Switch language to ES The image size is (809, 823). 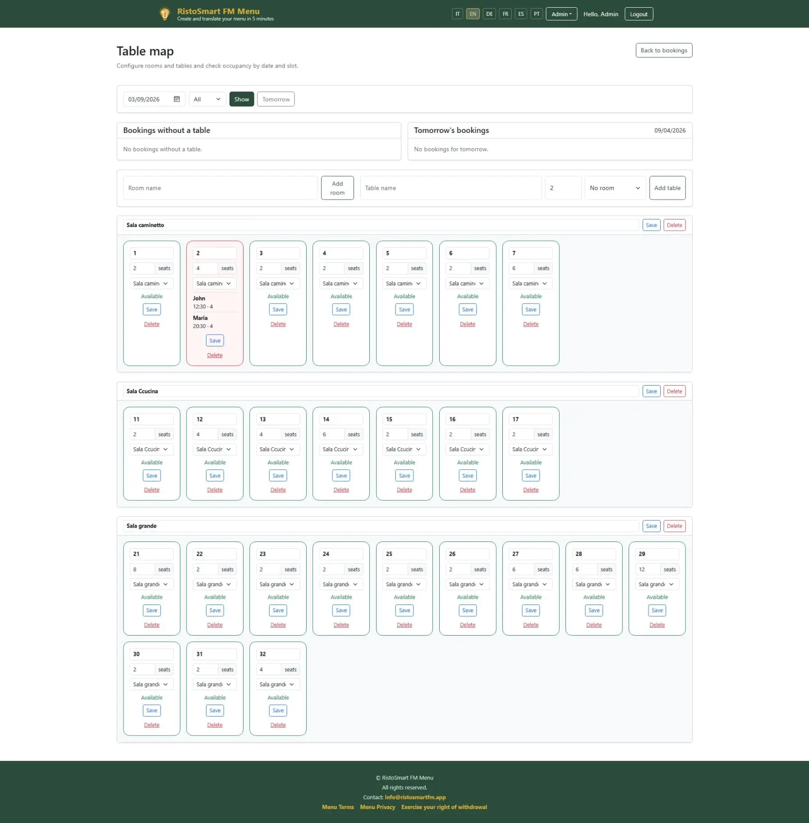[x=521, y=14]
